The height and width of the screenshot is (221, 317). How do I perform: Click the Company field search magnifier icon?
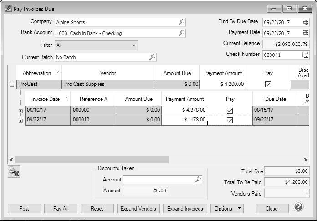click(x=181, y=22)
